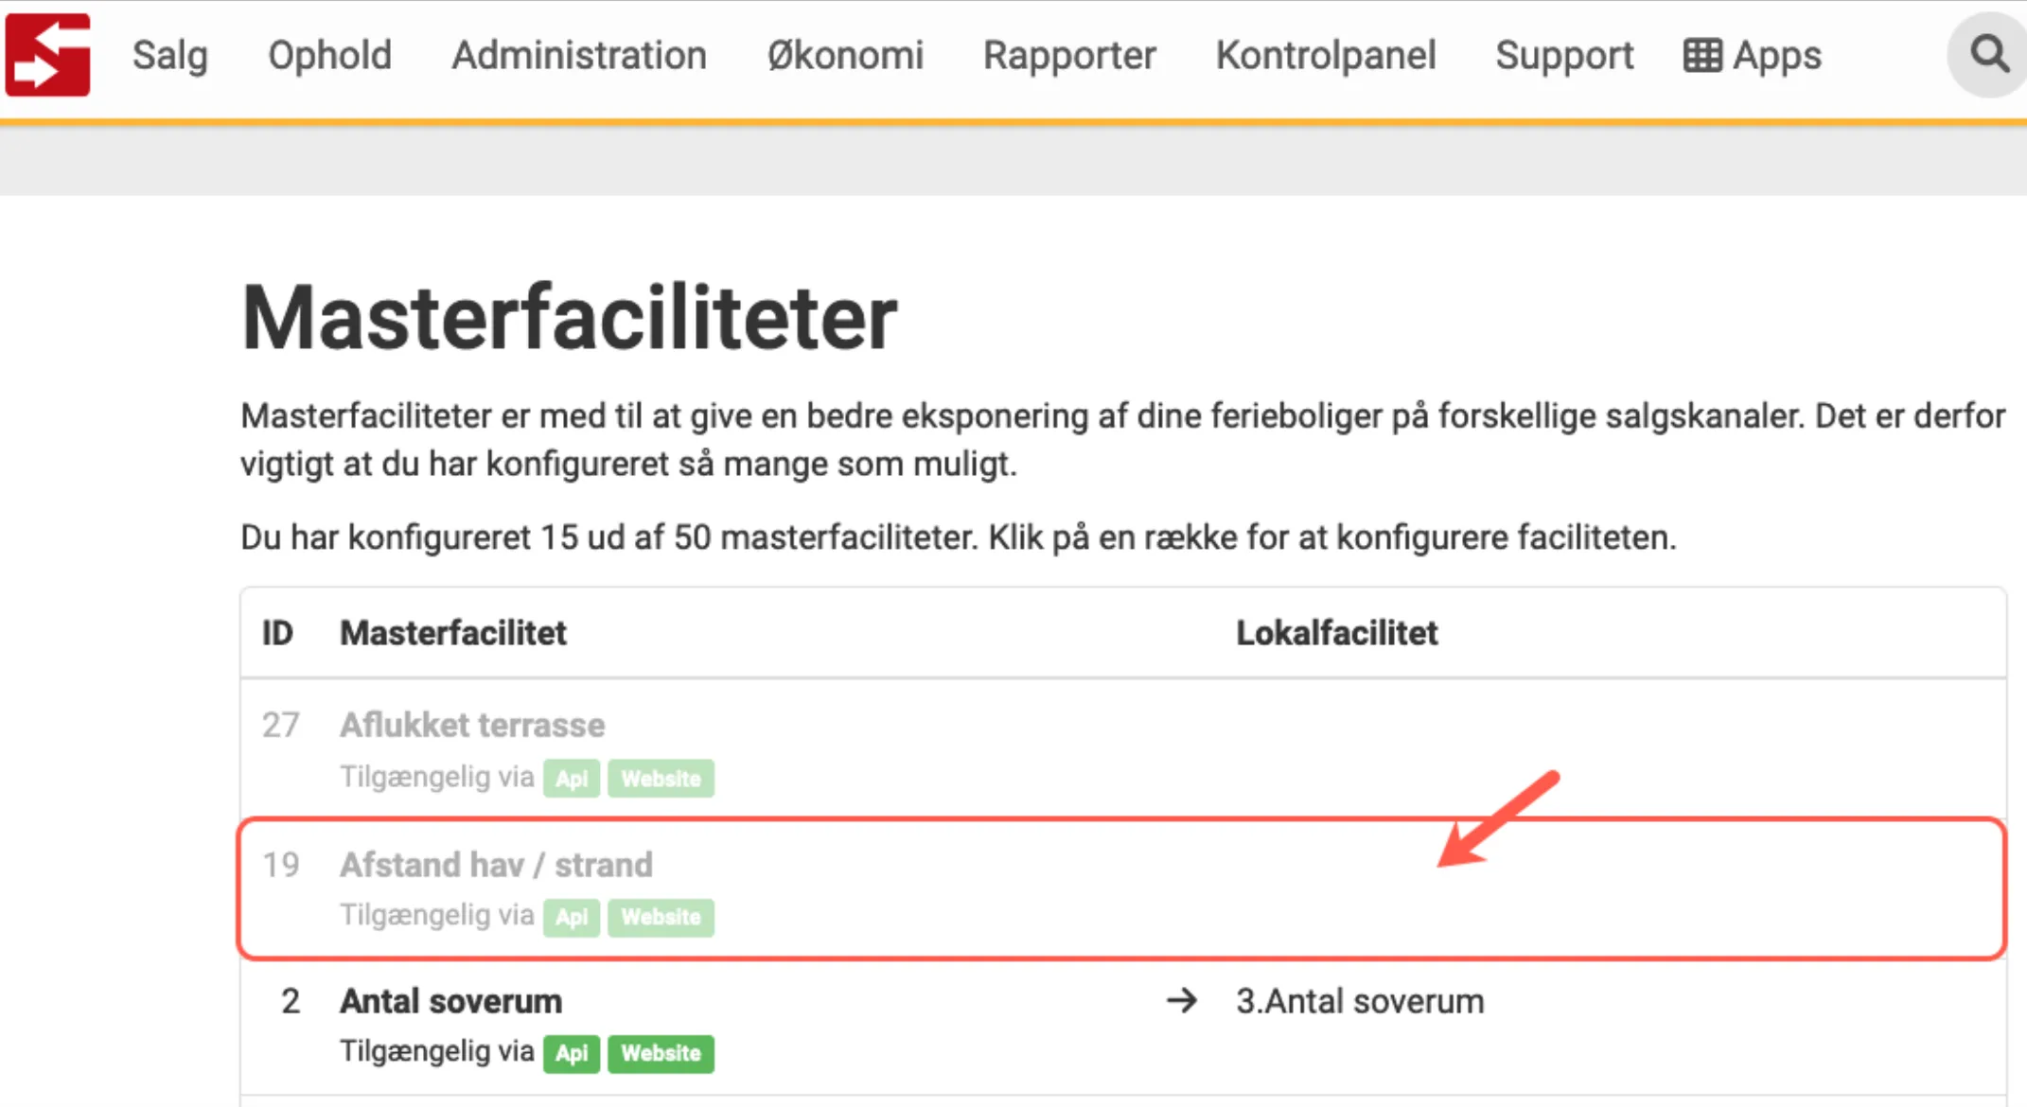Screen dimensions: 2027x1107
Task: Click the red company logo
Action: pos(47,54)
